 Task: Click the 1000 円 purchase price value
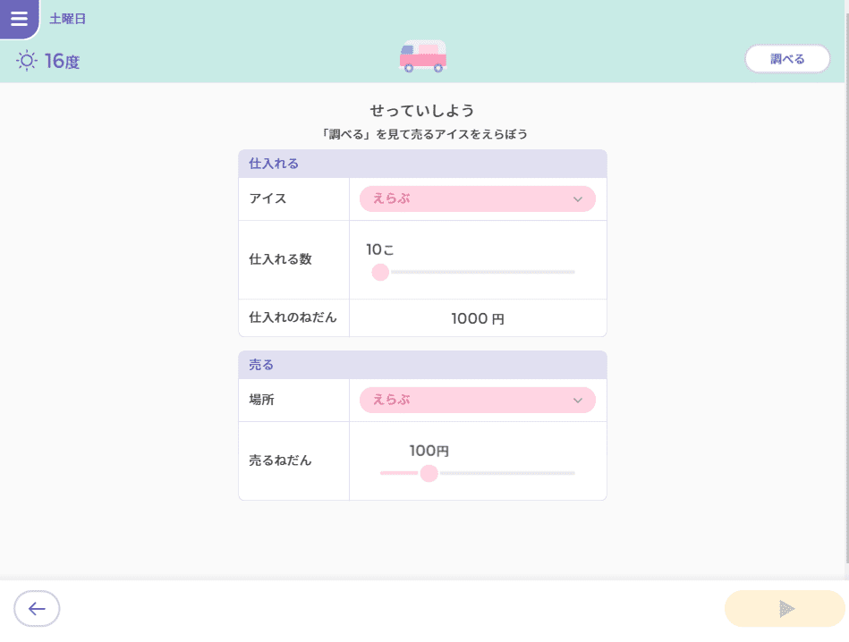(478, 318)
